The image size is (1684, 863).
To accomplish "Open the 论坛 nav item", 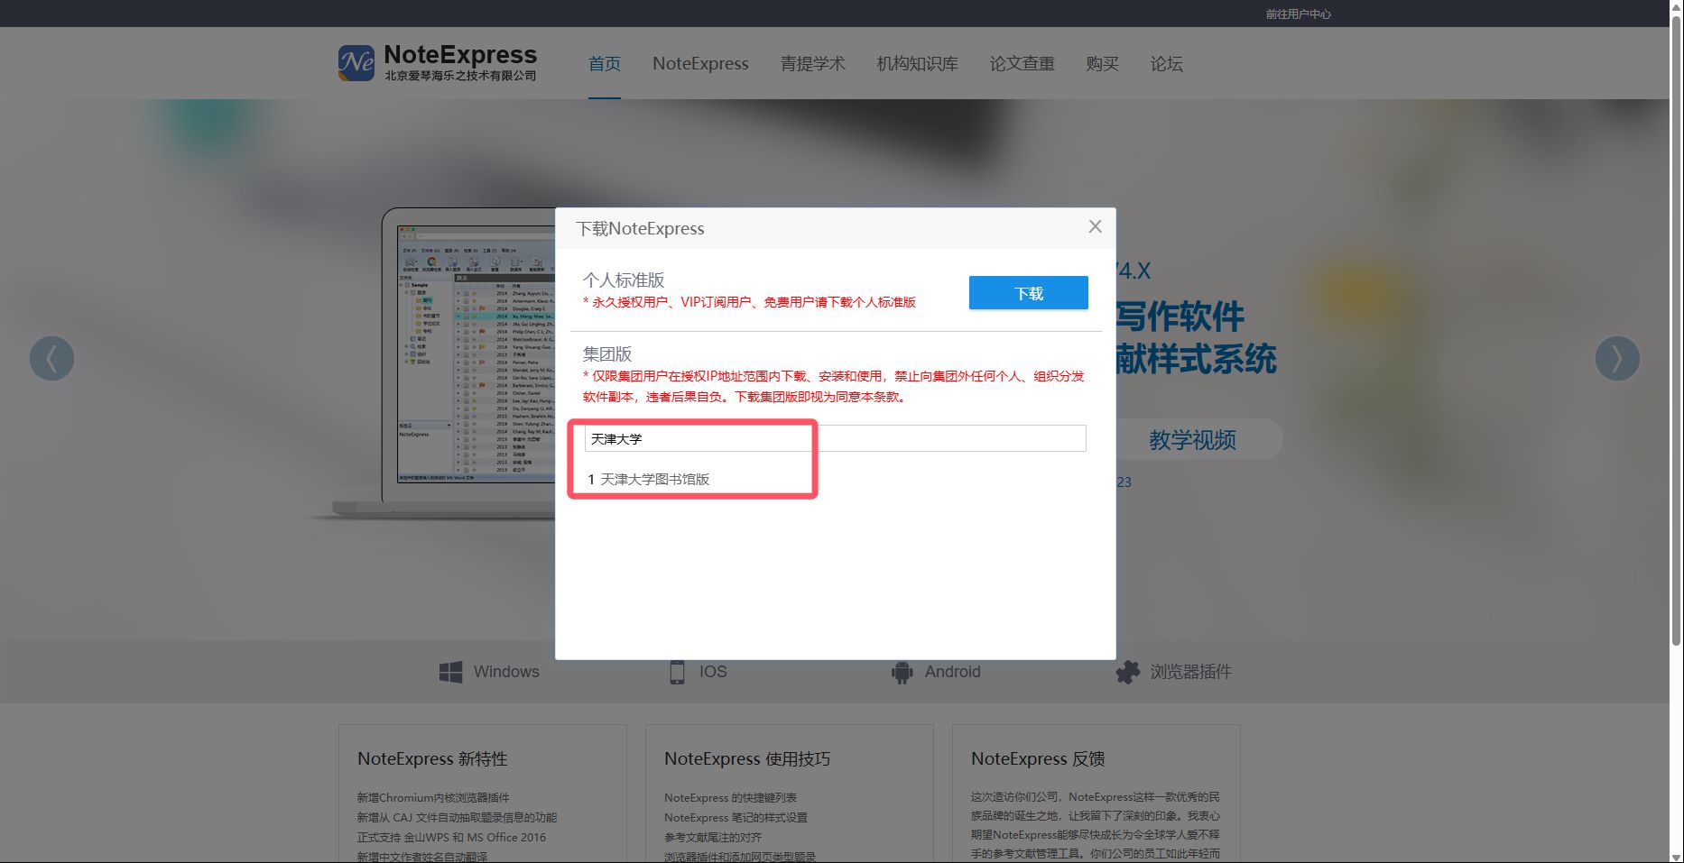I will tap(1166, 64).
